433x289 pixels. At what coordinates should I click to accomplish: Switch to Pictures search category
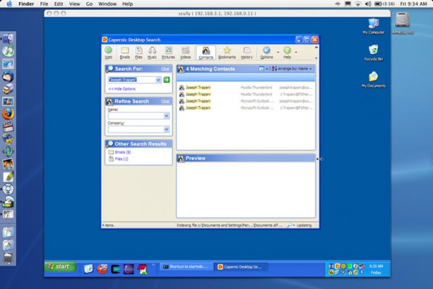[x=168, y=53]
